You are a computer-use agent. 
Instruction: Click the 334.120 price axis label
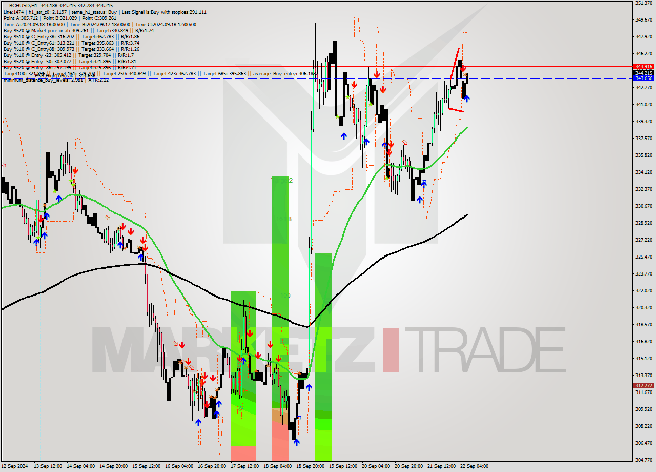point(644,172)
